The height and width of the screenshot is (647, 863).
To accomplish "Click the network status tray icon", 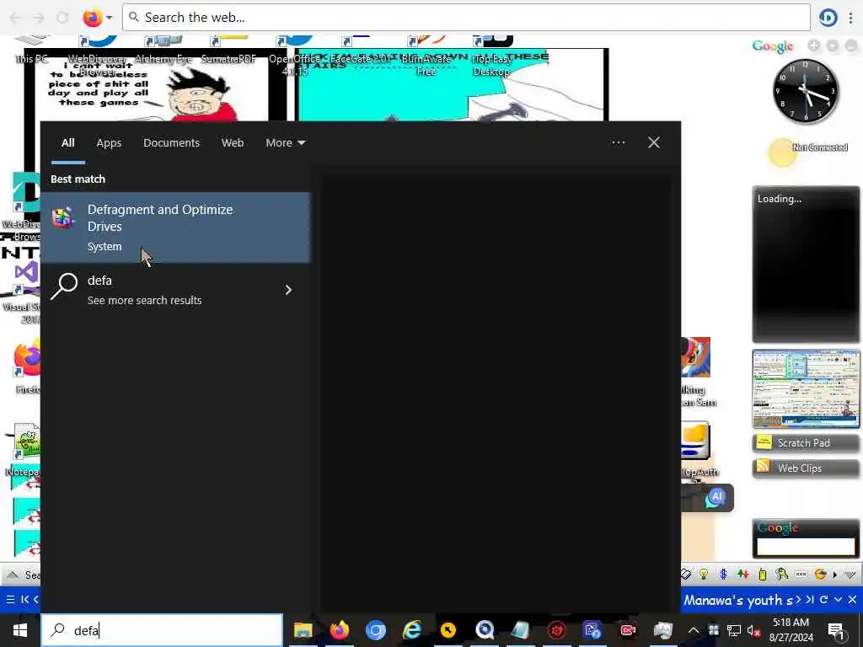I will tap(734, 630).
